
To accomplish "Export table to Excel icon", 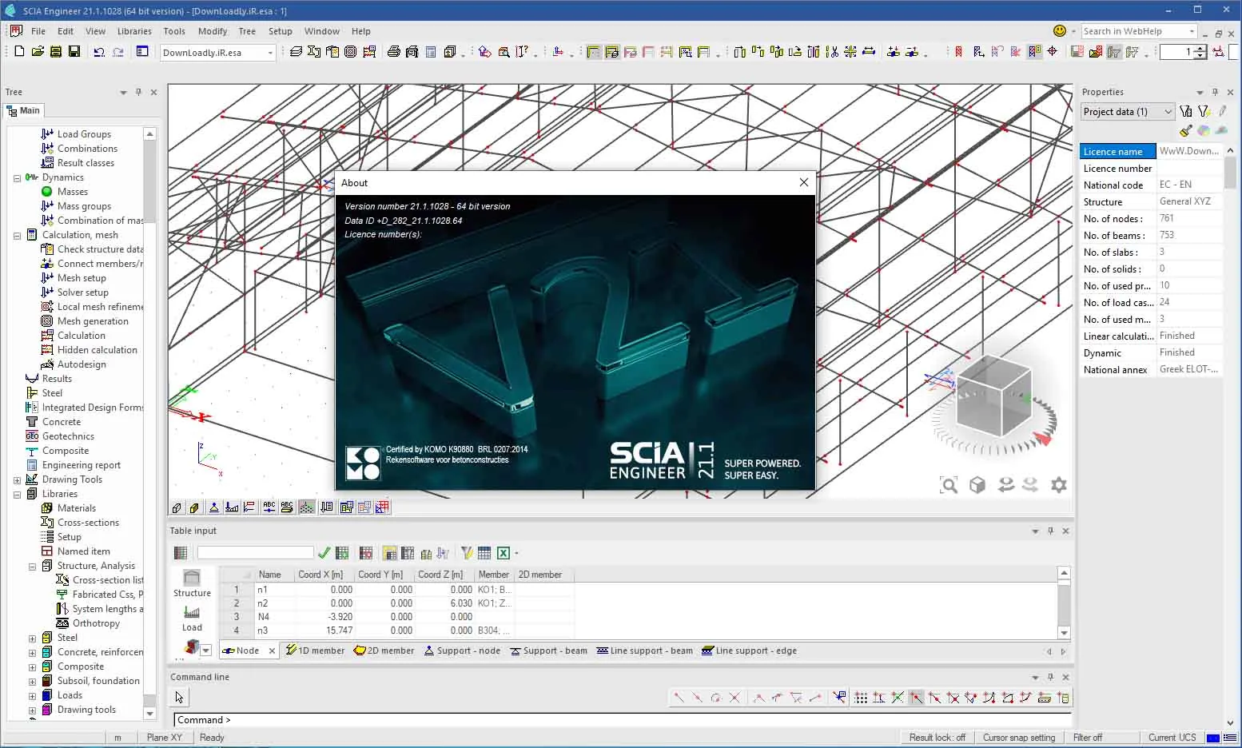I will pos(504,553).
